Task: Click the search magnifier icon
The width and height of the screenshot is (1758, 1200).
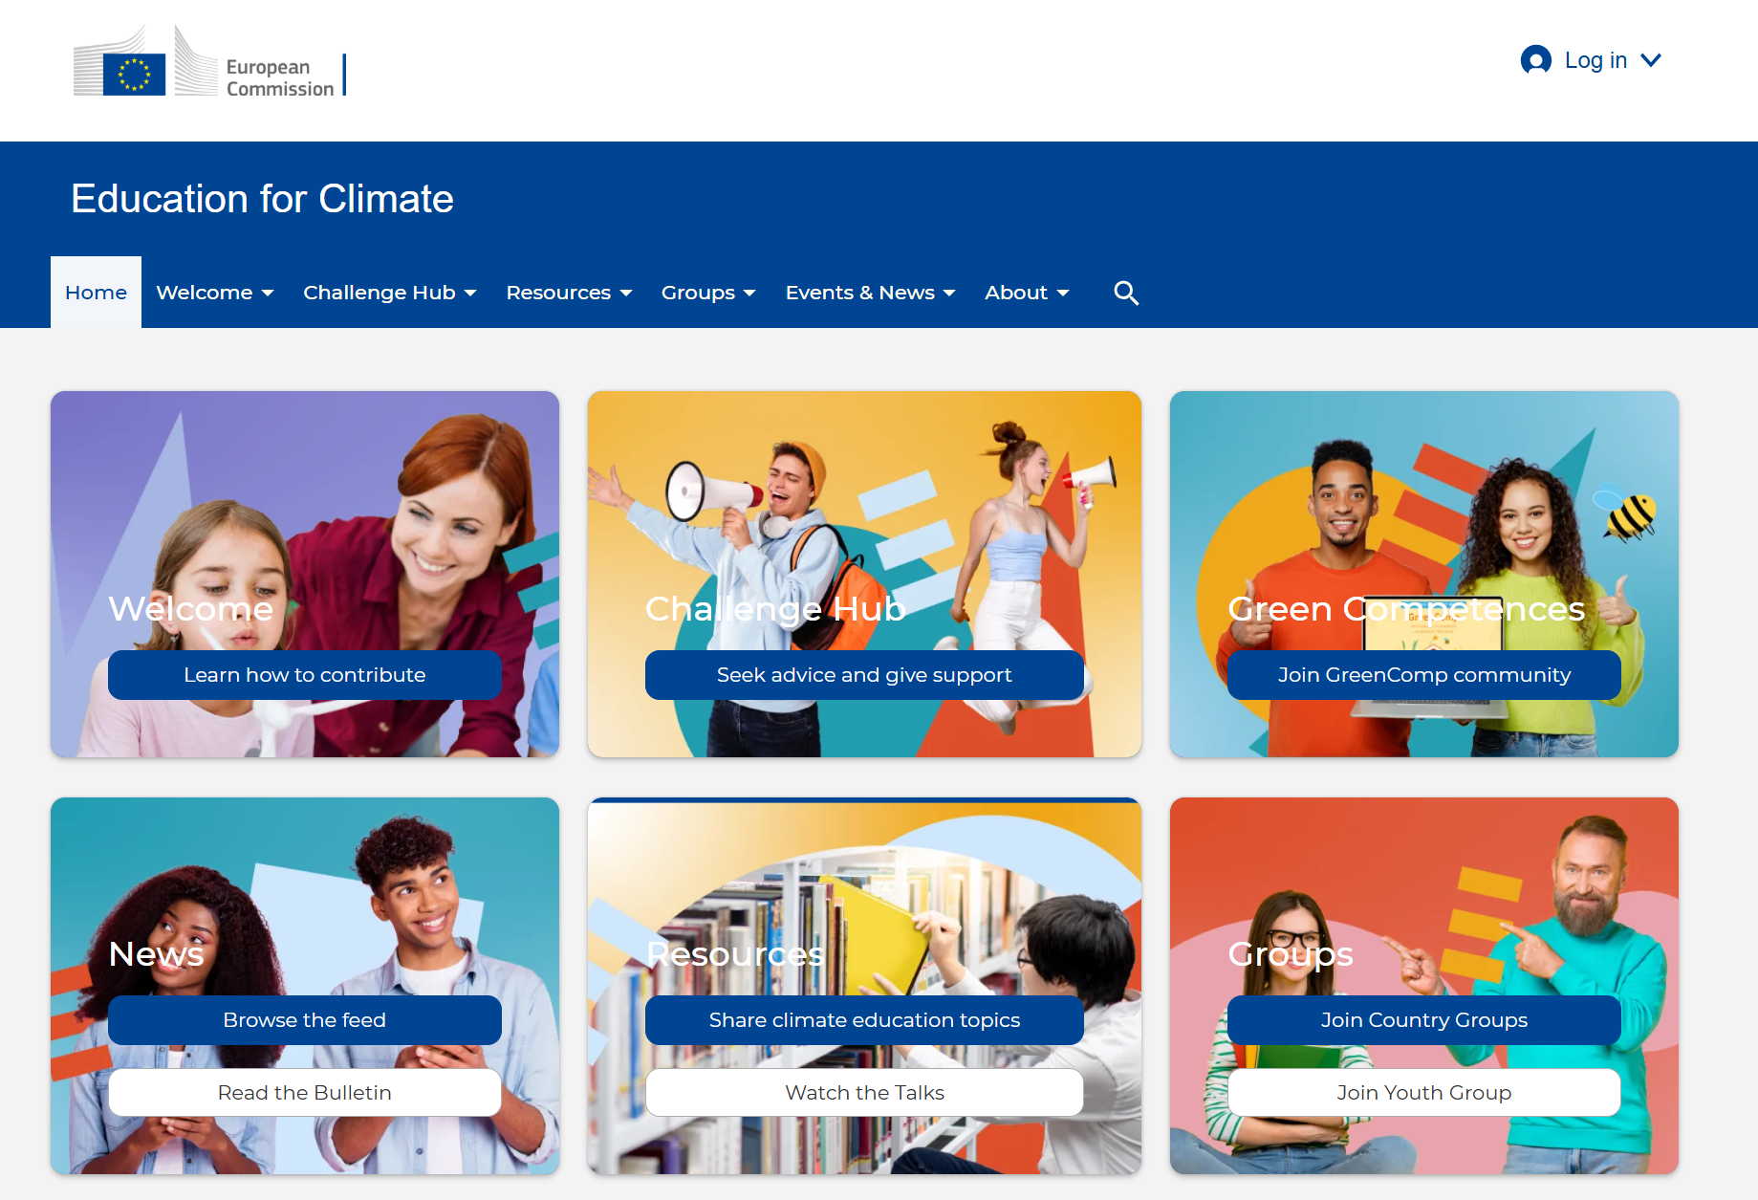Action: click(x=1126, y=293)
